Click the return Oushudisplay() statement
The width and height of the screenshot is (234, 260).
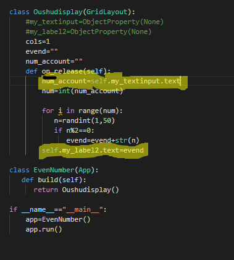tap(77, 190)
